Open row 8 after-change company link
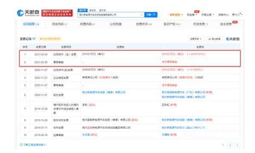Viewport: 255px width, 153px height. point(183,120)
